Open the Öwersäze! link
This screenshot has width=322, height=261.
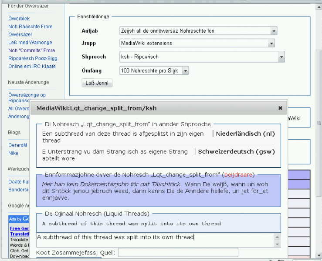20,34
